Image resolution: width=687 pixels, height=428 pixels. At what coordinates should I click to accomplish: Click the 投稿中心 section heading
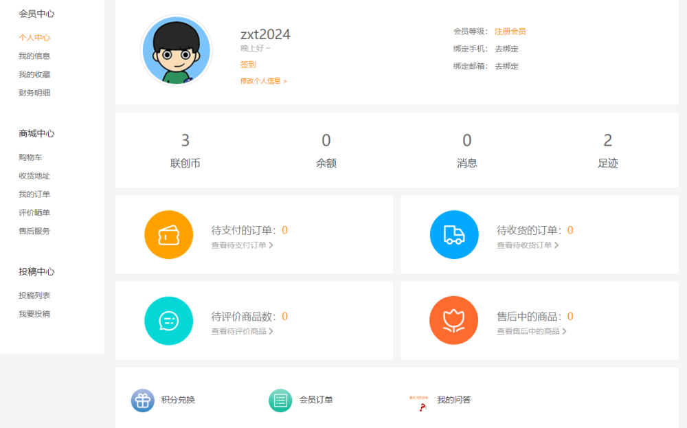[36, 271]
